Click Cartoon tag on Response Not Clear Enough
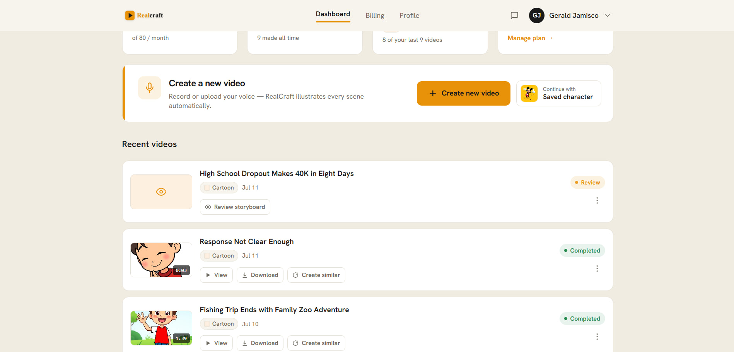The width and height of the screenshot is (734, 352). coord(219,256)
